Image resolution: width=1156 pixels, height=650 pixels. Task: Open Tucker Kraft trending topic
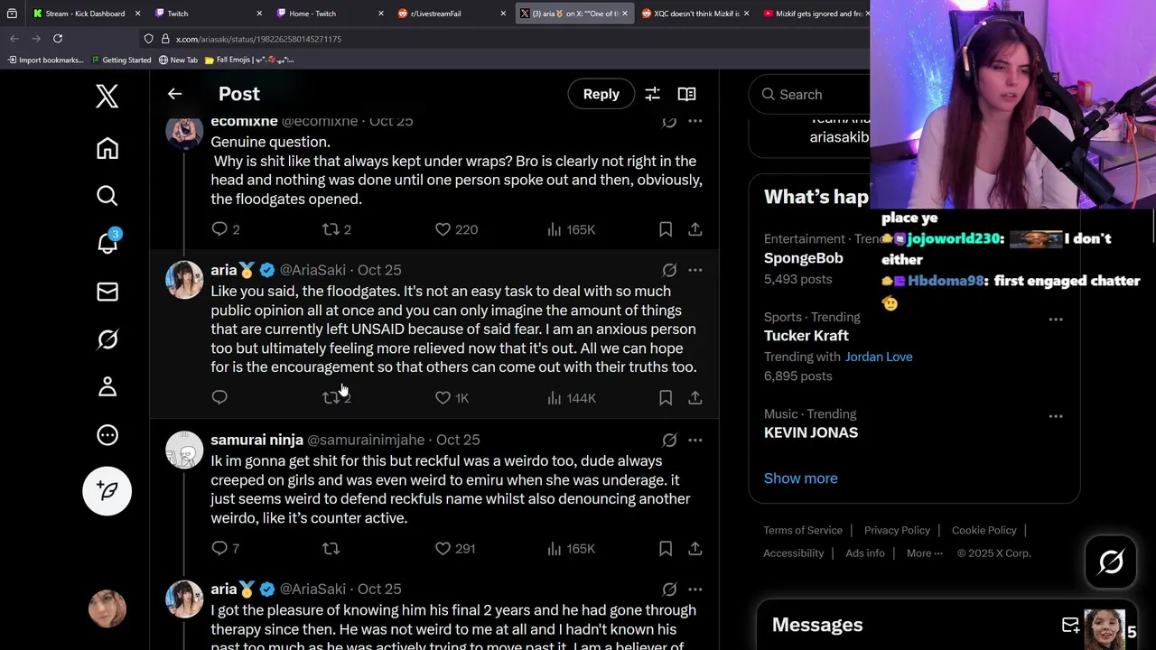tap(806, 336)
